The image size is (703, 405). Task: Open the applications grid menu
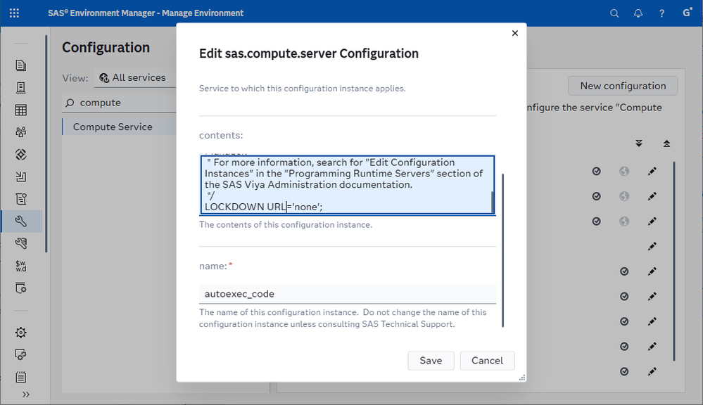(14, 13)
